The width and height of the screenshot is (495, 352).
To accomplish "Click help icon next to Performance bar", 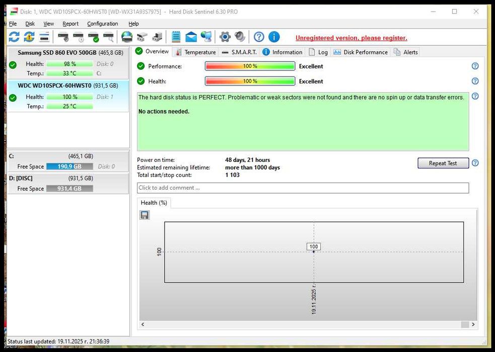I will 475,66.
